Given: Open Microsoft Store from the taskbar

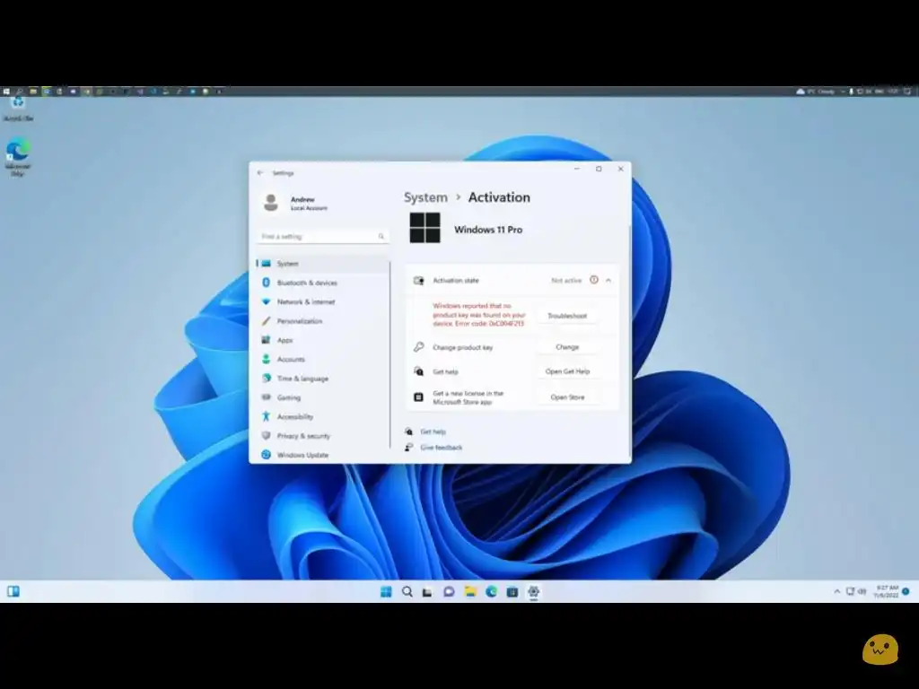Looking at the screenshot, I should click(x=512, y=592).
